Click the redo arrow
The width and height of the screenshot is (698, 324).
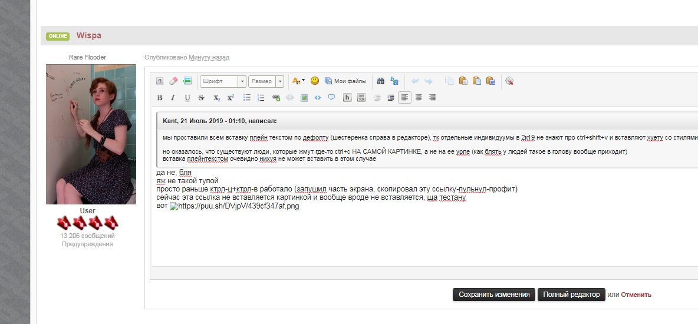pyautogui.click(x=428, y=81)
